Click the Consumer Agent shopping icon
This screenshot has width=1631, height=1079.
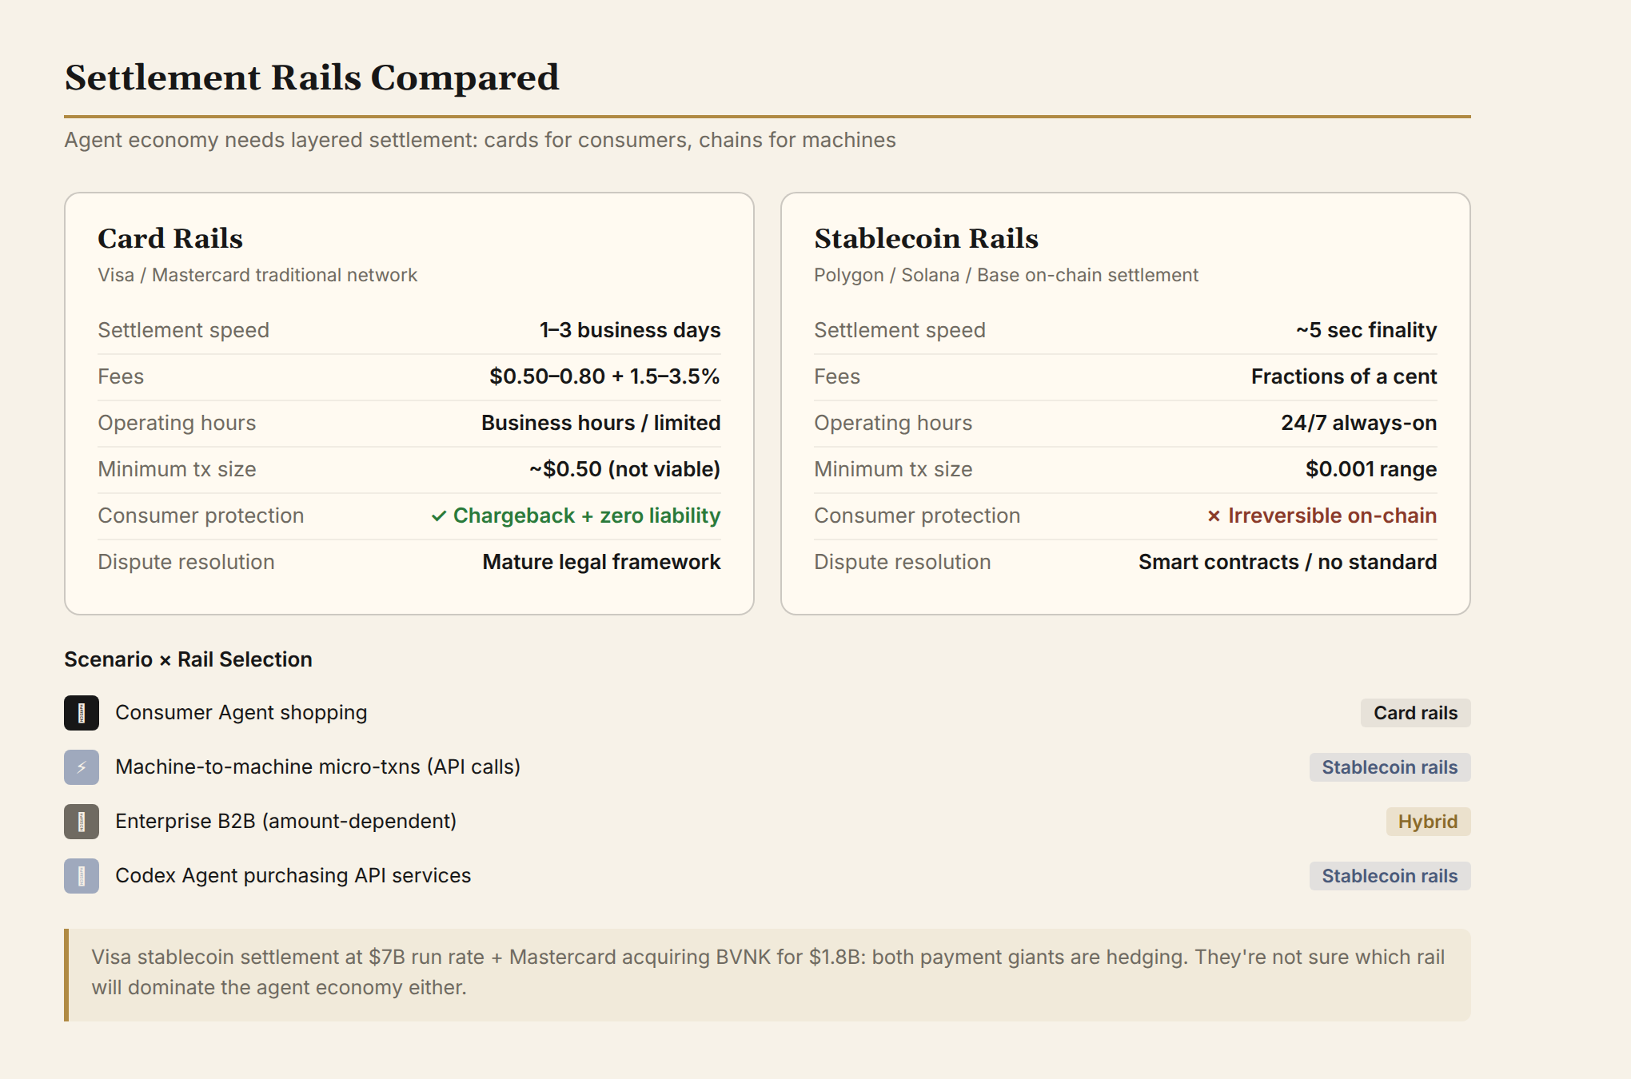coord(82,713)
